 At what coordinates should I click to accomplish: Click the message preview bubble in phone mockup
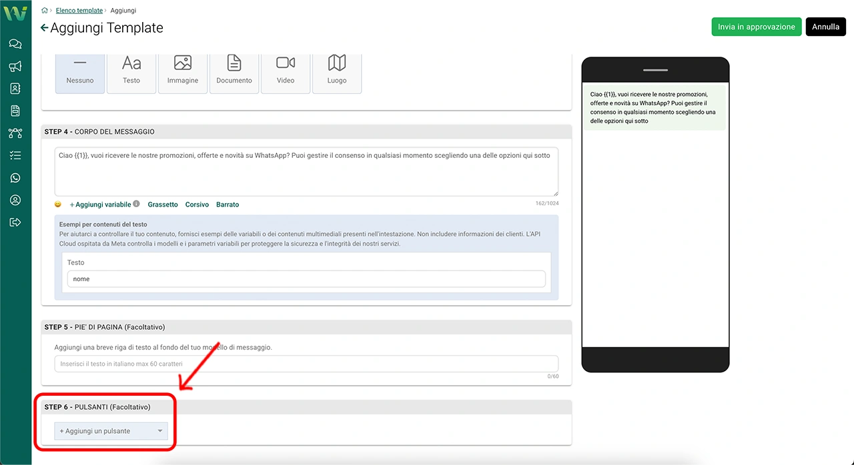tap(655, 107)
